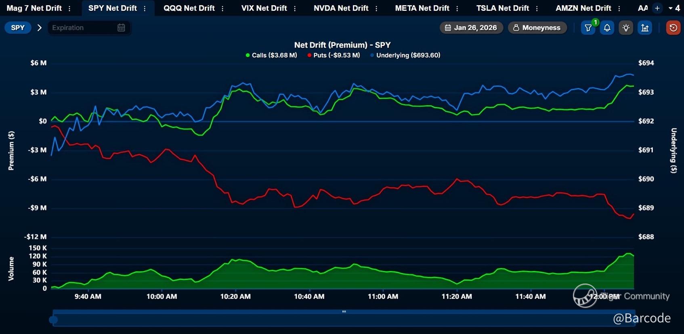Click the 11:40 AM time axis label
This screenshot has height=334, width=684.
pyautogui.click(x=531, y=296)
